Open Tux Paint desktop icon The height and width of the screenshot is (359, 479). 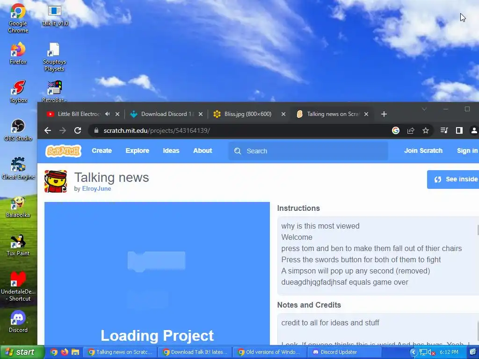click(18, 245)
